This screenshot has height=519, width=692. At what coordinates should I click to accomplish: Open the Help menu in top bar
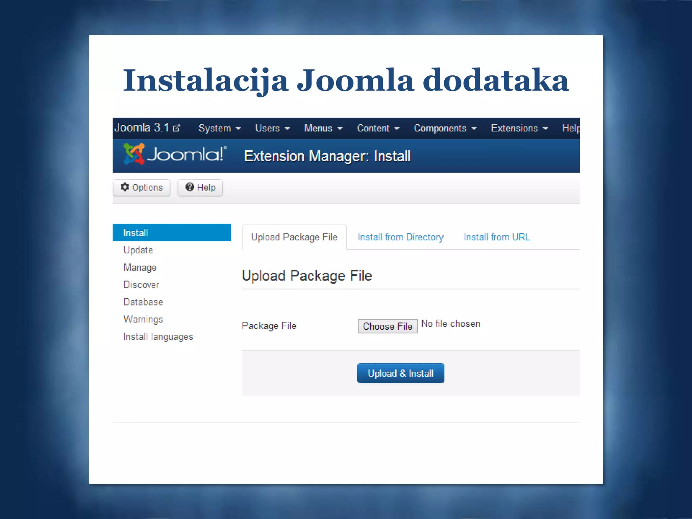pos(571,128)
